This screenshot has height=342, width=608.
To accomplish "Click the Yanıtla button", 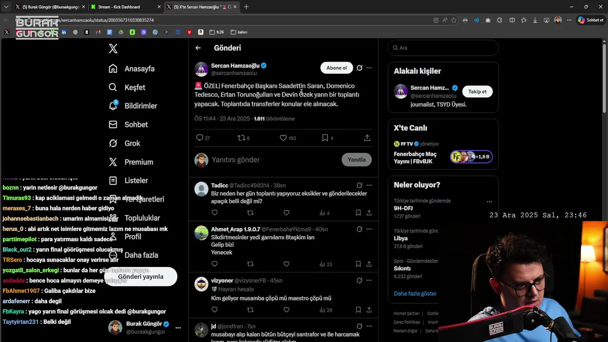I will [357, 160].
